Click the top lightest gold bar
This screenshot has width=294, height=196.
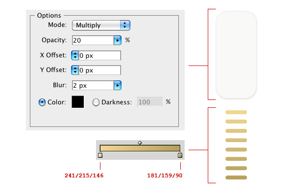pos(236,112)
